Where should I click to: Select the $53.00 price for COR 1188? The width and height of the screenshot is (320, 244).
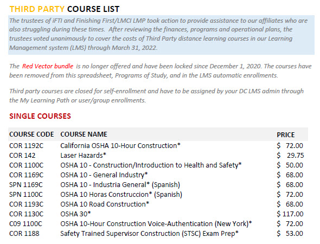click(x=290, y=234)
